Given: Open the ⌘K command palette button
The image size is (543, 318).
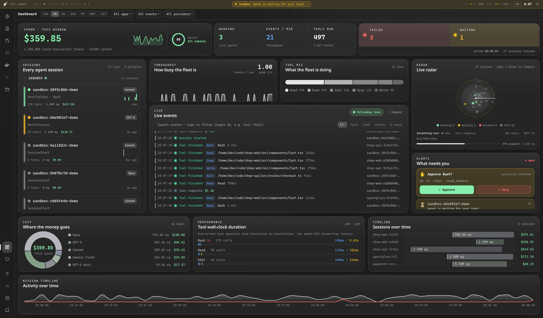Looking at the screenshot, I should (517, 4).
